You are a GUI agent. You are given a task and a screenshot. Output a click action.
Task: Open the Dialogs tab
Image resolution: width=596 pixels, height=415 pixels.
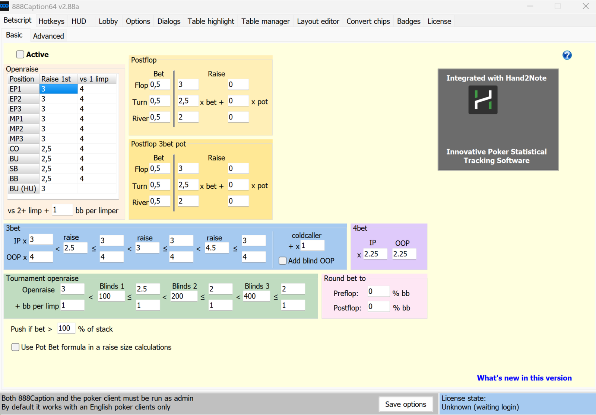coord(169,21)
